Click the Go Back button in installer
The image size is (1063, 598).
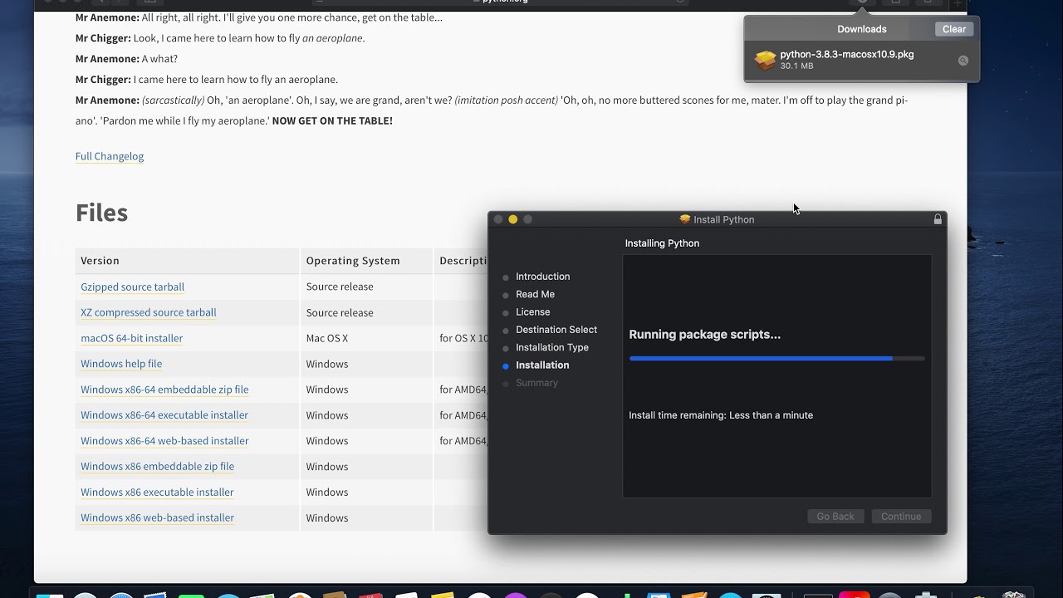(835, 517)
